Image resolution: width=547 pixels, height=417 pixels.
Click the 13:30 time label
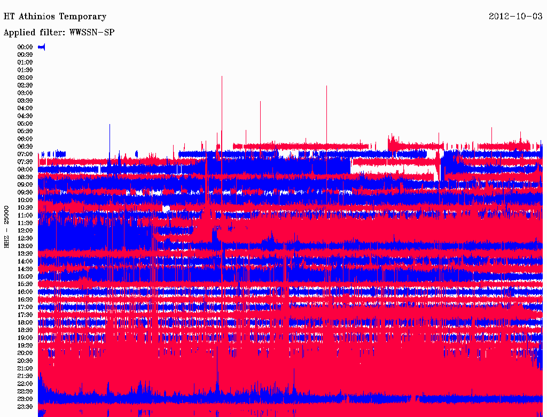(x=25, y=253)
